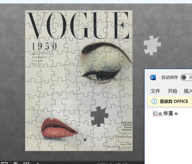This screenshot has height=164, width=192.
Task: Click the "1950" text on the puzzle cover
Action: click(44, 46)
